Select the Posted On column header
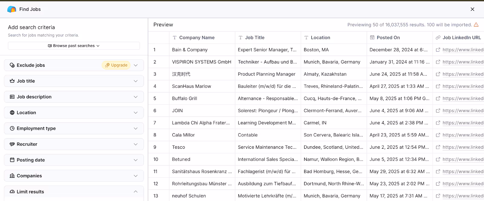The image size is (484, 201). point(400,37)
